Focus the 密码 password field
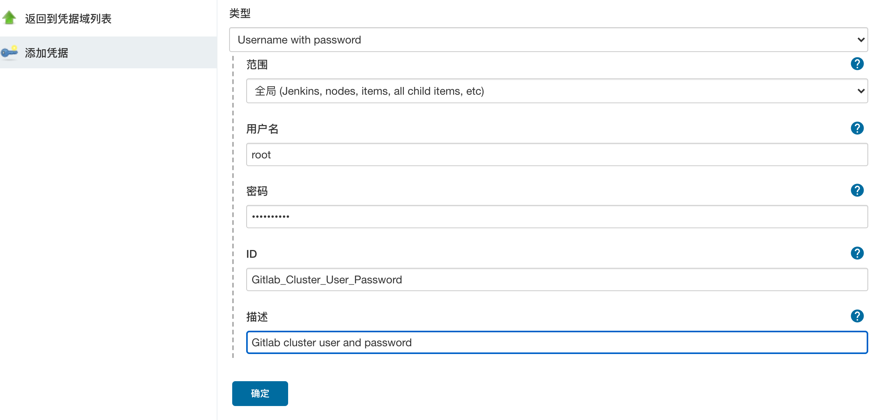The height and width of the screenshot is (420, 876). pyautogui.click(x=557, y=217)
